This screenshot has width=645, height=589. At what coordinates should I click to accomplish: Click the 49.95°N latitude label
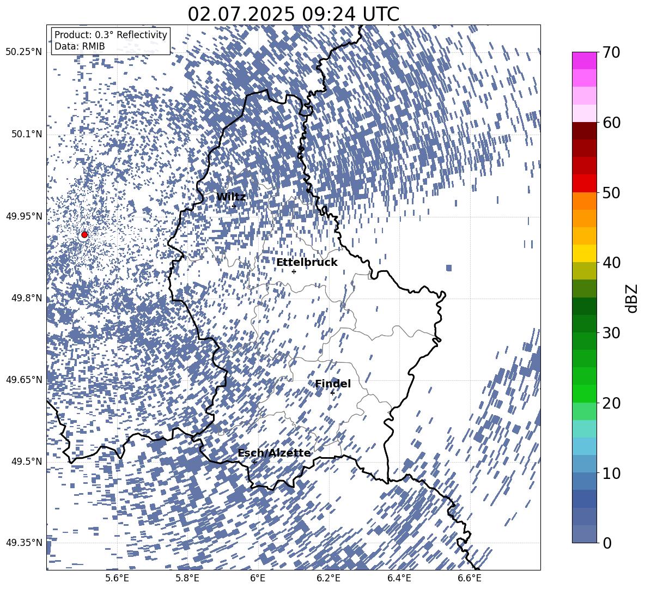tap(24, 216)
